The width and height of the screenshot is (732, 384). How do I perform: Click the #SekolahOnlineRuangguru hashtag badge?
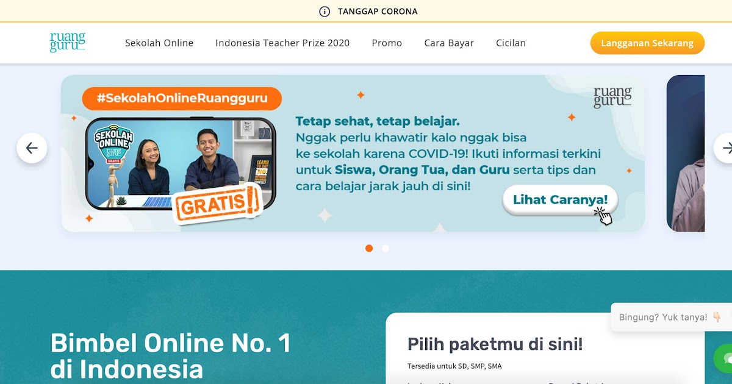click(182, 99)
